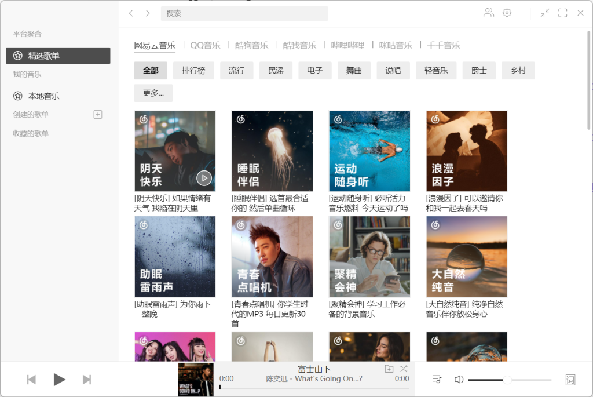Go forward with the right arrow
Image resolution: width=593 pixels, height=397 pixels.
(148, 13)
